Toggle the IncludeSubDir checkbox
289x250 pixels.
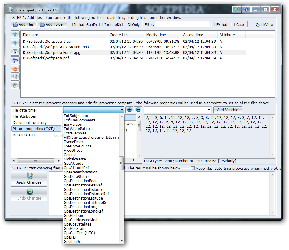[71, 24]
